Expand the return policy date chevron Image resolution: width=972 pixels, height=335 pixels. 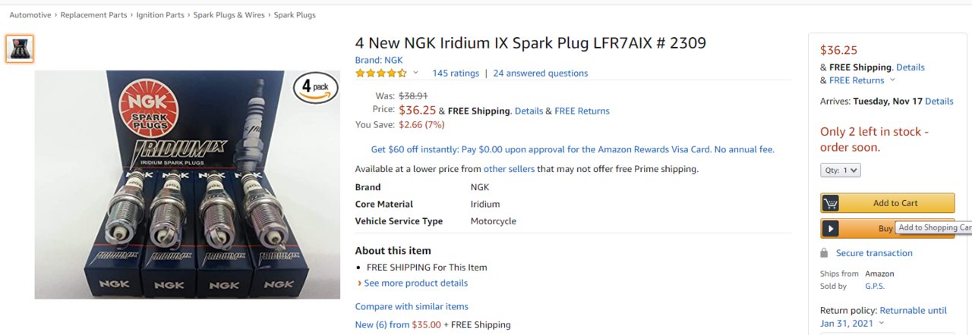881,324
